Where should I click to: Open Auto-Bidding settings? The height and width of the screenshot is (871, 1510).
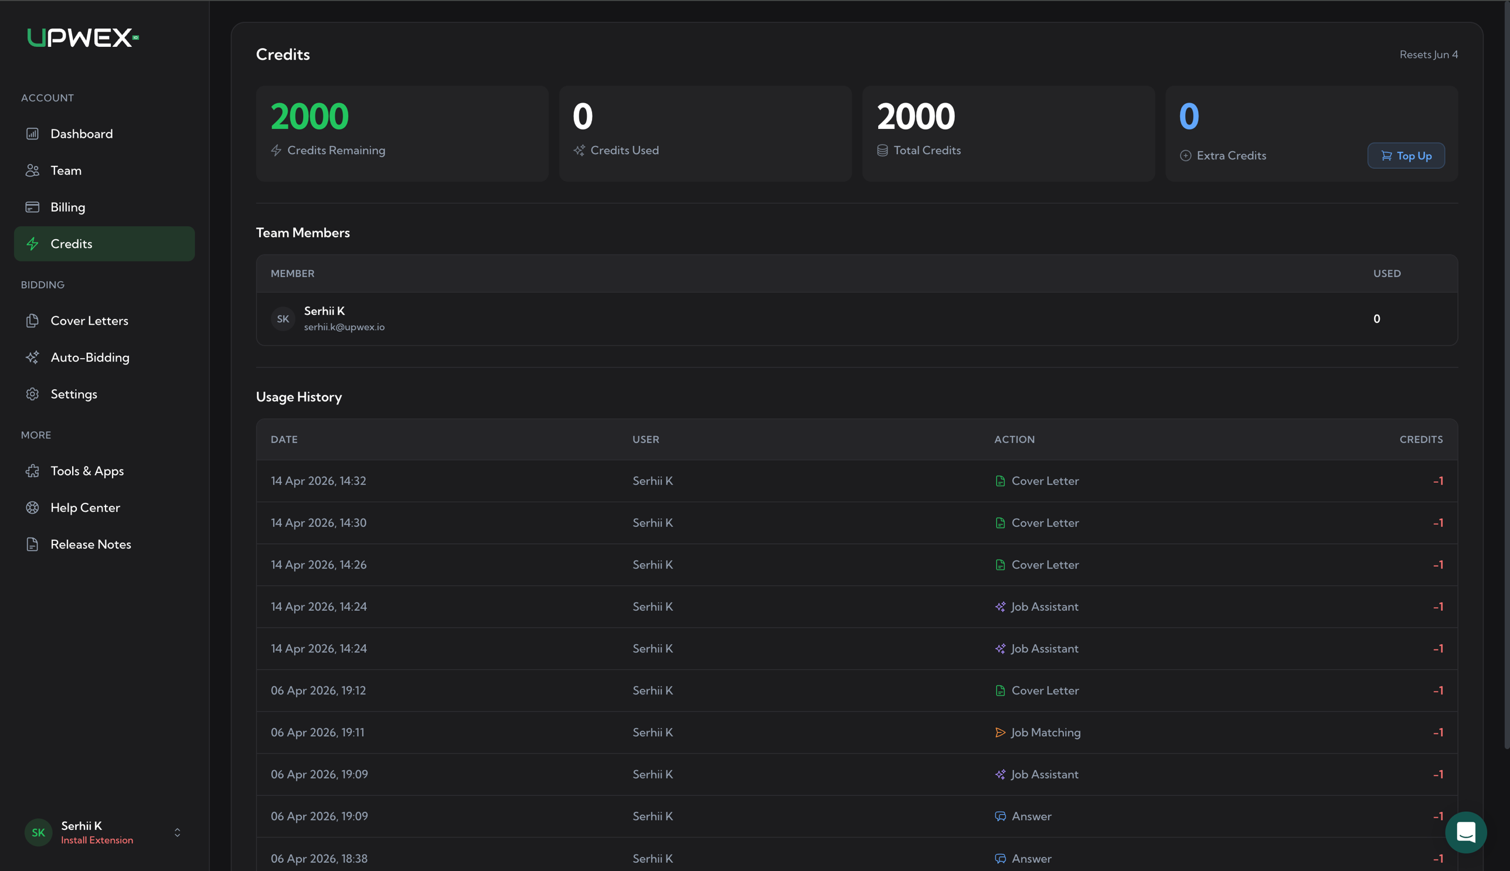pyautogui.click(x=104, y=357)
